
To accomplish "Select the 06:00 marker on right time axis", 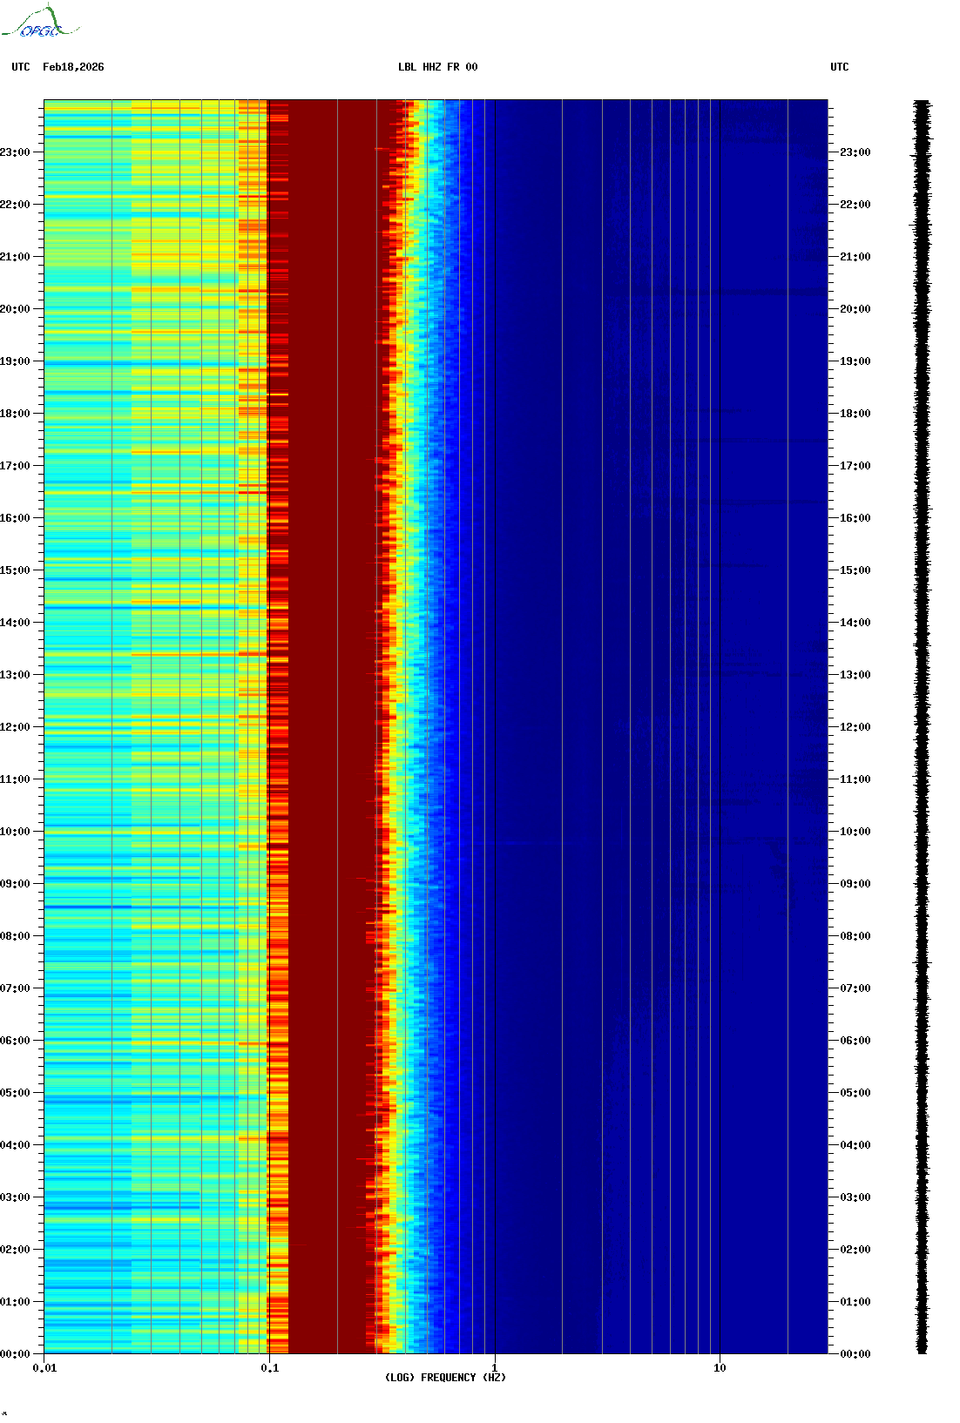I will 855,1041.
